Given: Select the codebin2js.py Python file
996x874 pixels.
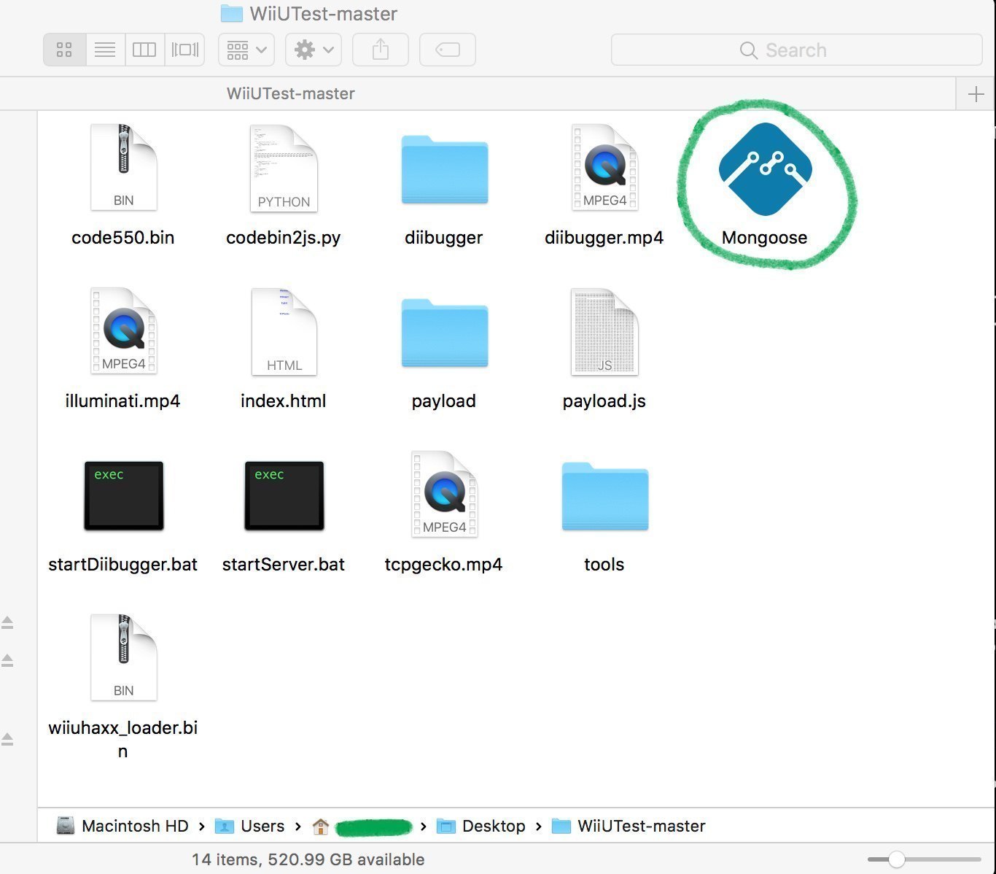Looking at the screenshot, I should click(284, 168).
